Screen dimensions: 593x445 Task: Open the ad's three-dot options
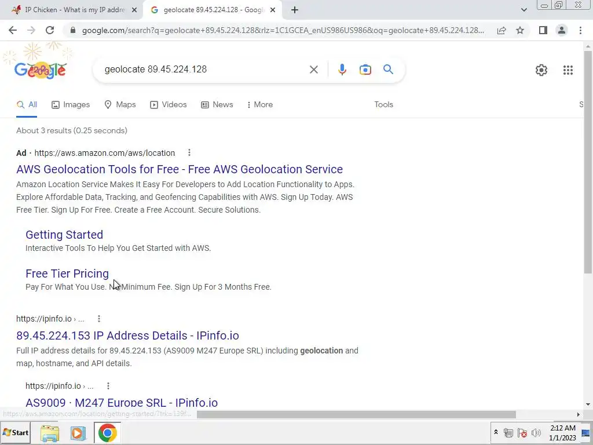point(189,152)
